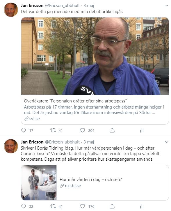Image resolution: width=171 pixels, height=211 pixels.
Task: Share the first tweet via share icon
Action: [x=112, y=130]
